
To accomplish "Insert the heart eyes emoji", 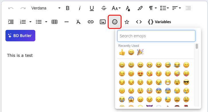I will tap(140, 74).
